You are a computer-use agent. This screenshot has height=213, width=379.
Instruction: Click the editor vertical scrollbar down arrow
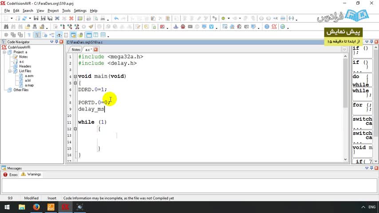pos(345,159)
